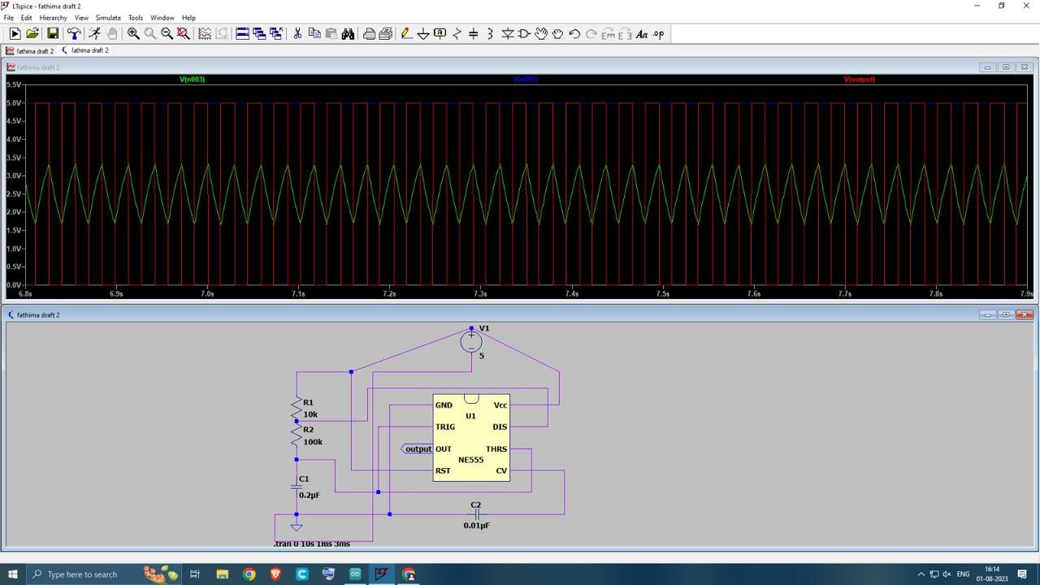The image size is (1040, 585).
Task: Open the Windows Start menu
Action: 12,574
